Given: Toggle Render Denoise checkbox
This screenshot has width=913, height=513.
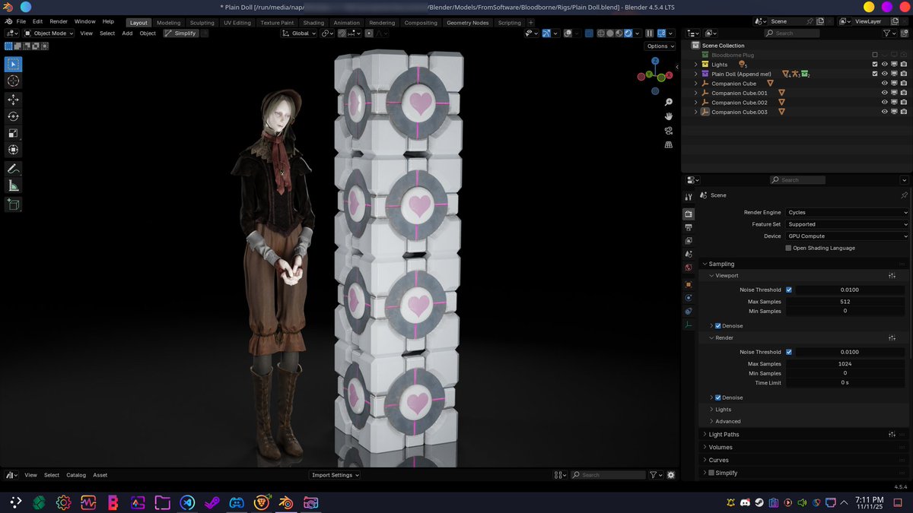Looking at the screenshot, I should (718, 397).
